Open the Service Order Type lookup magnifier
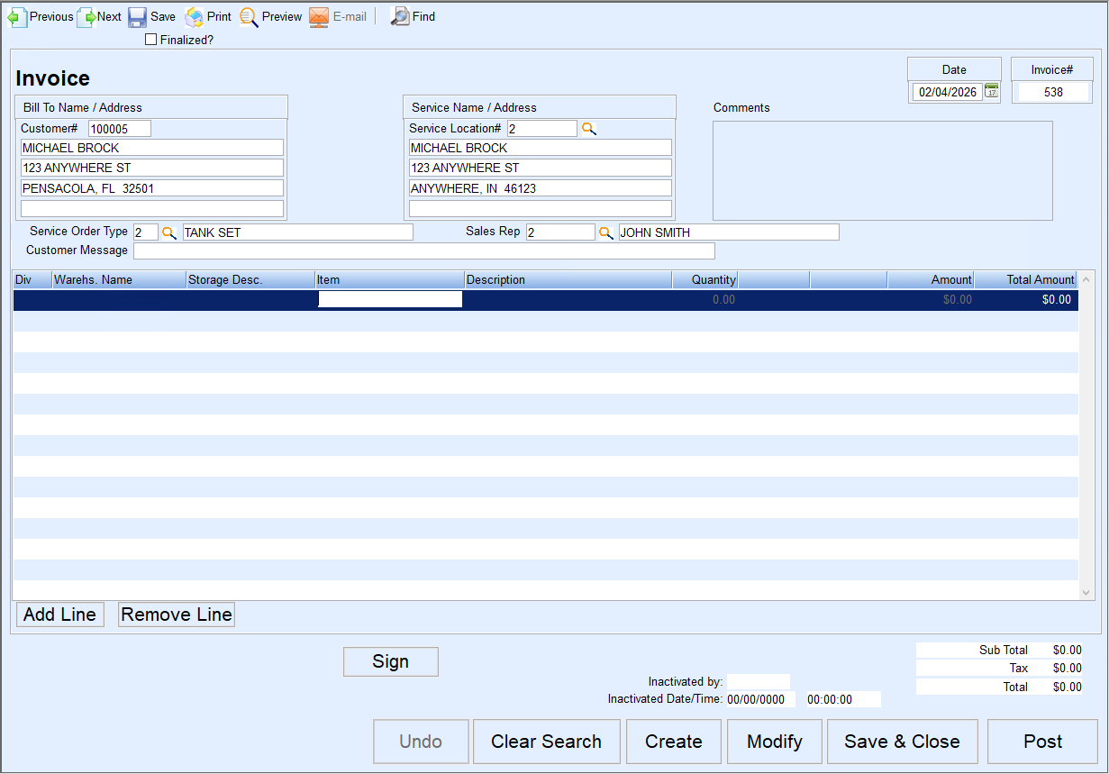The height and width of the screenshot is (774, 1109). [168, 232]
